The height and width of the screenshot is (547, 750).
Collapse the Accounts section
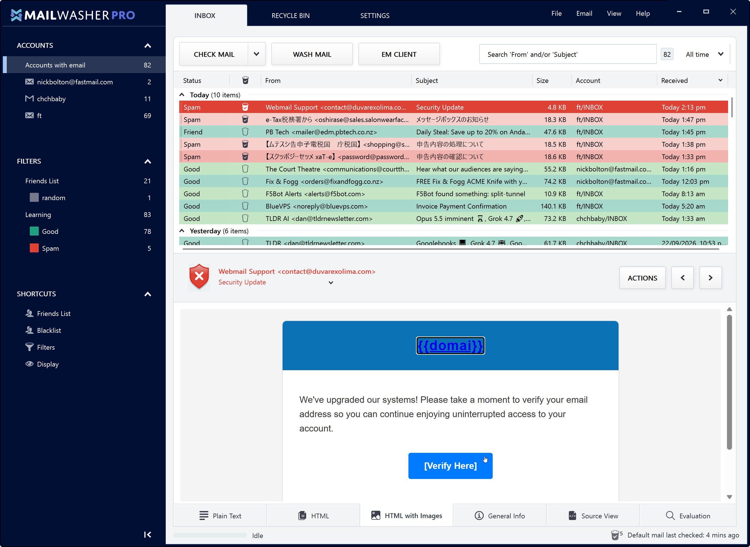click(148, 45)
